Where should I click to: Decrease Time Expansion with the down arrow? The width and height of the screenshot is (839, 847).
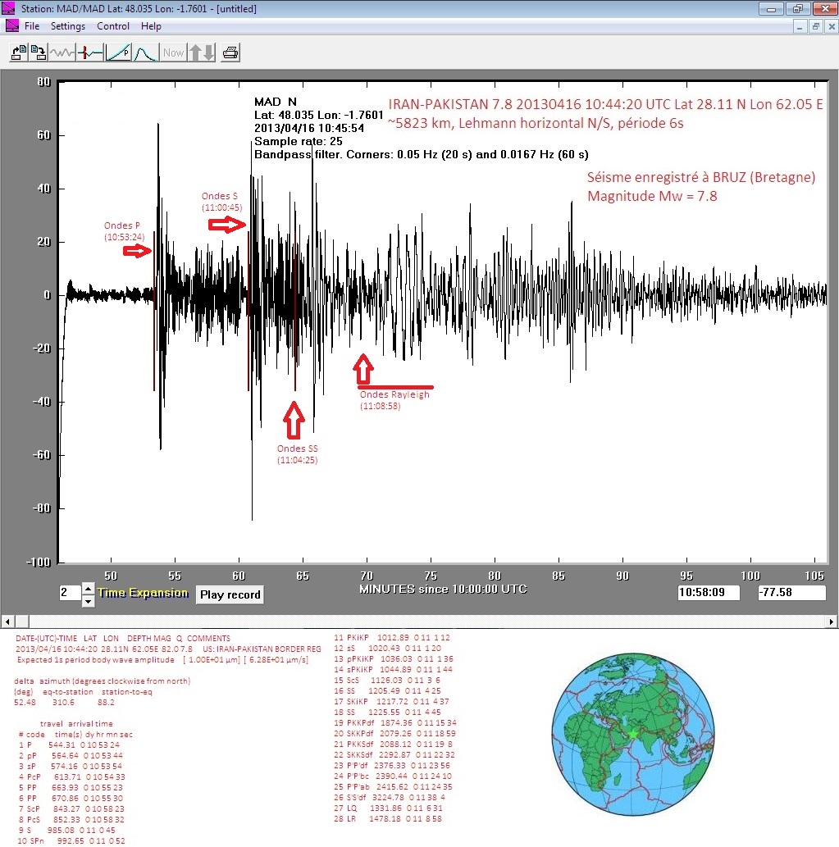89,600
